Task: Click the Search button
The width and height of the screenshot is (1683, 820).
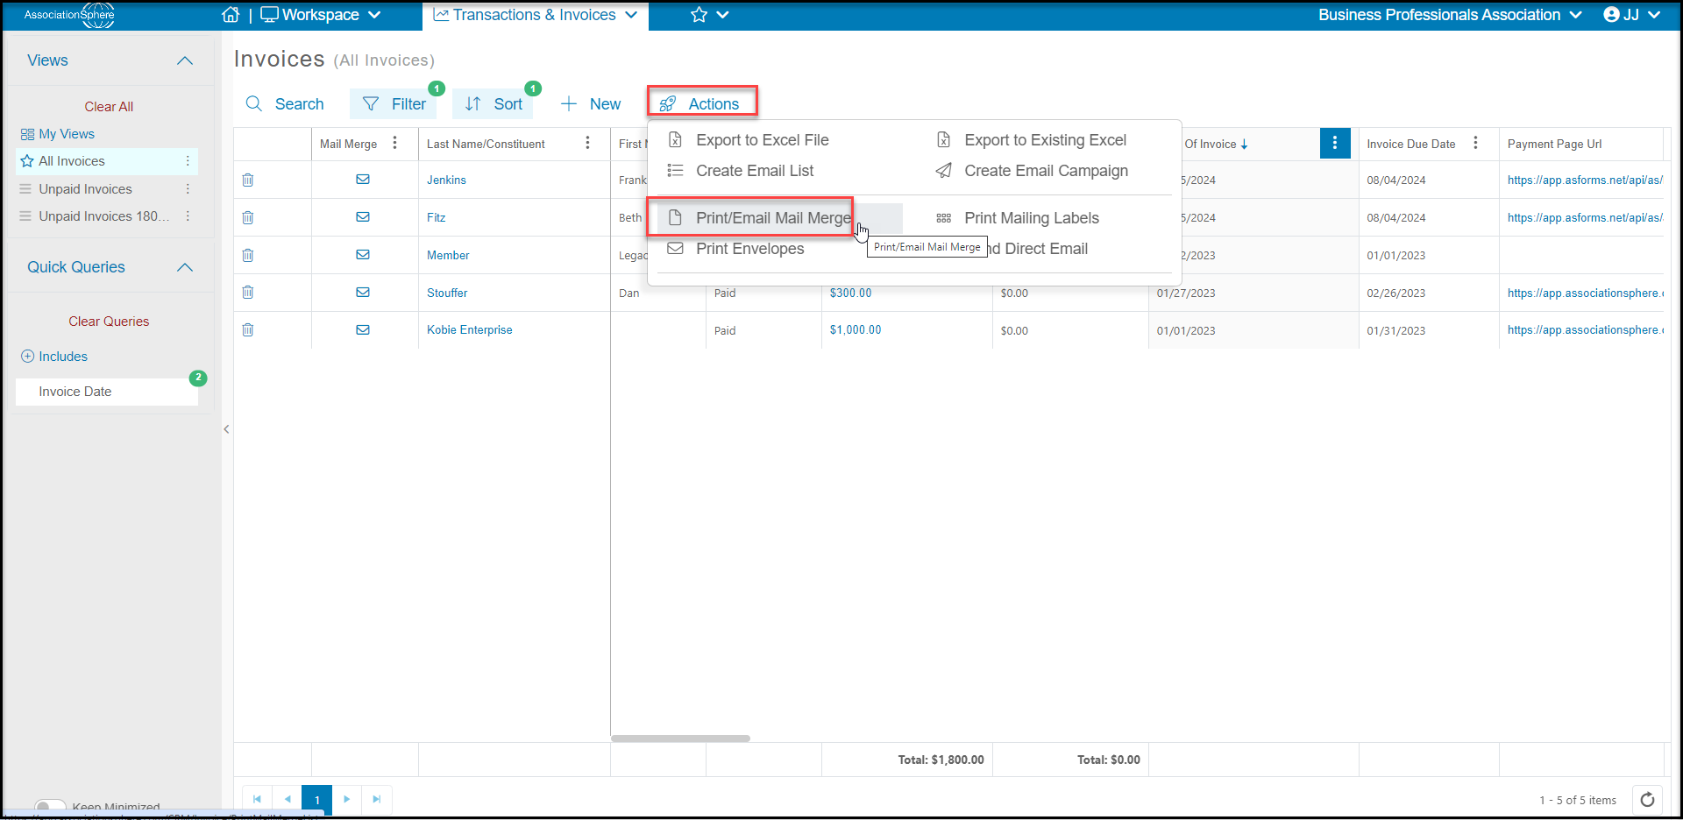Action: coord(285,104)
